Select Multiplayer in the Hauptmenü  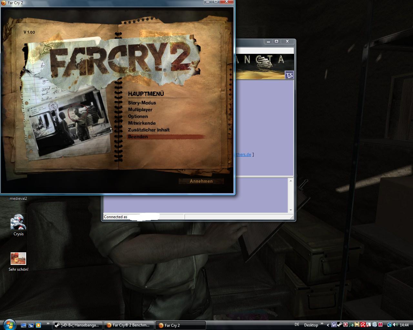coord(140,110)
